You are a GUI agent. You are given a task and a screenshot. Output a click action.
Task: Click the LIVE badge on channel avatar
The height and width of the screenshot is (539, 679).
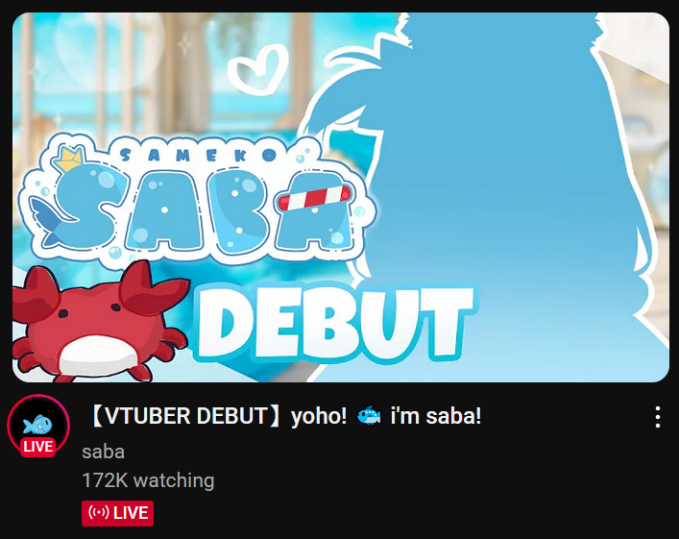(x=38, y=446)
